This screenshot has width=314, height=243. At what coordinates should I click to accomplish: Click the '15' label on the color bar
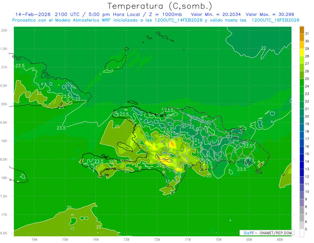pyautogui.click(x=307, y=154)
